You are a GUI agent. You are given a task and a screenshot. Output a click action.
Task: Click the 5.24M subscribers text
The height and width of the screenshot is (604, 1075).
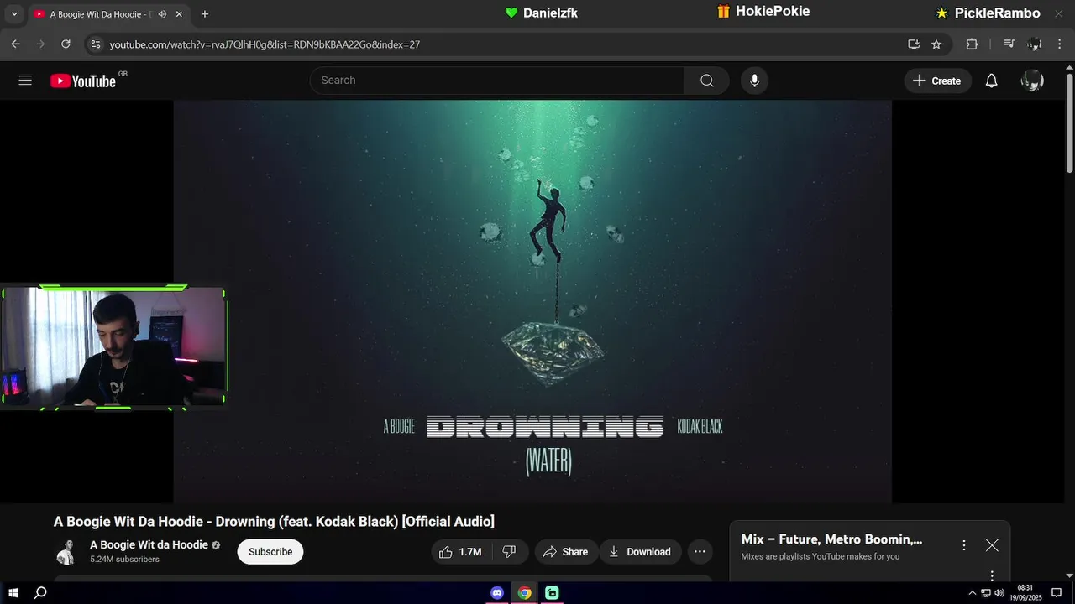124,560
